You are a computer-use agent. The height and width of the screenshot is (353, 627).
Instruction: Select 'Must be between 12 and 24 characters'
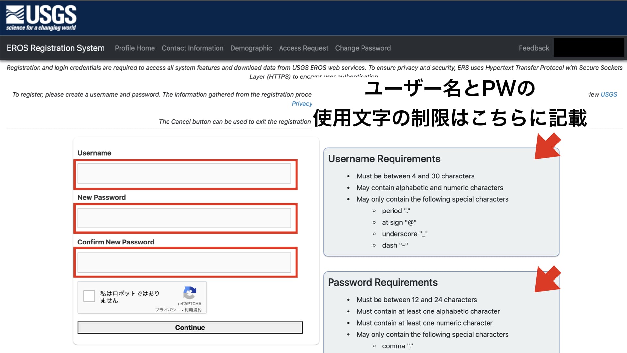click(417, 300)
